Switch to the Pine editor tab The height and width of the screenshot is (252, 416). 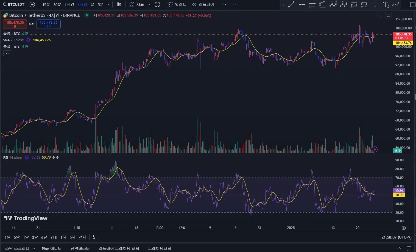(x=52, y=248)
